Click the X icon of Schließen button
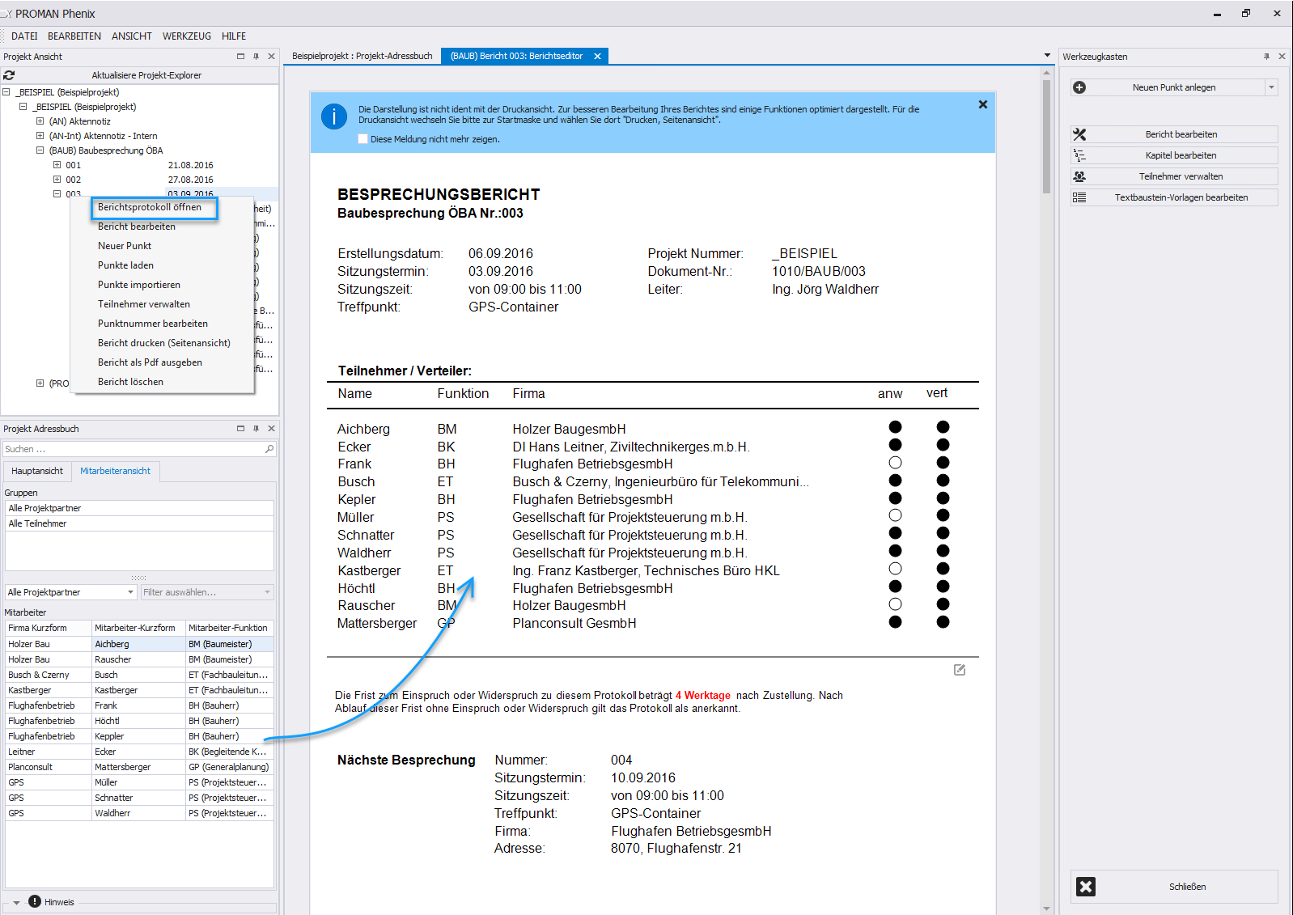The height and width of the screenshot is (915, 1293). point(1086,887)
